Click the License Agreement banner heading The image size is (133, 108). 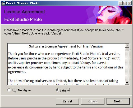click(25, 12)
